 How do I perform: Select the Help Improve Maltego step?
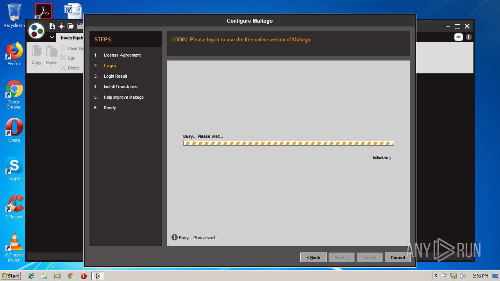[x=123, y=97]
